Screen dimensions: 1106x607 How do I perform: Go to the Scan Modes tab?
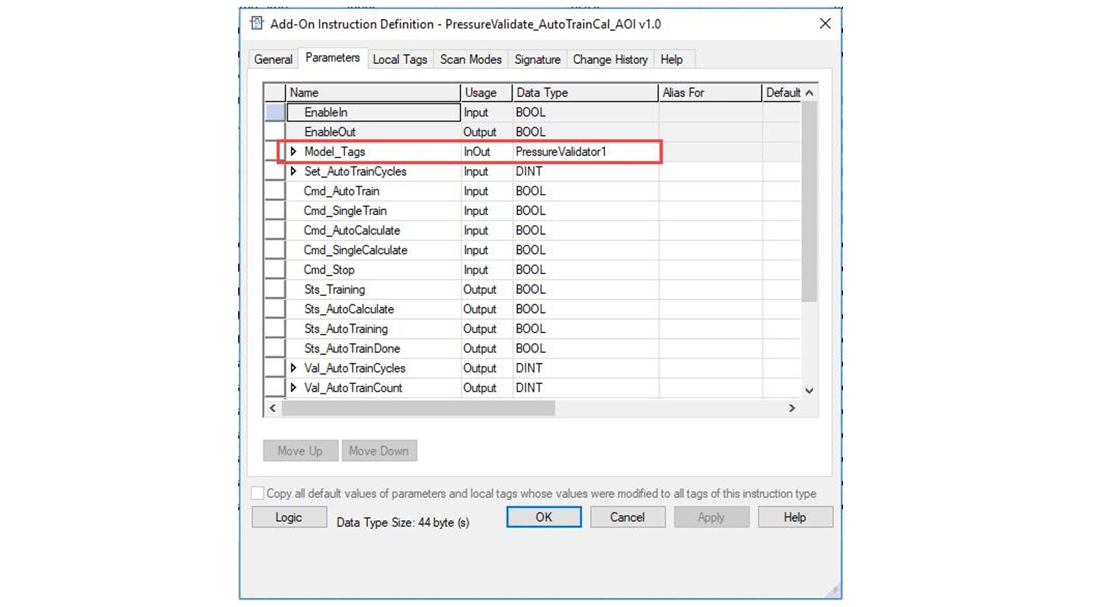(x=471, y=59)
